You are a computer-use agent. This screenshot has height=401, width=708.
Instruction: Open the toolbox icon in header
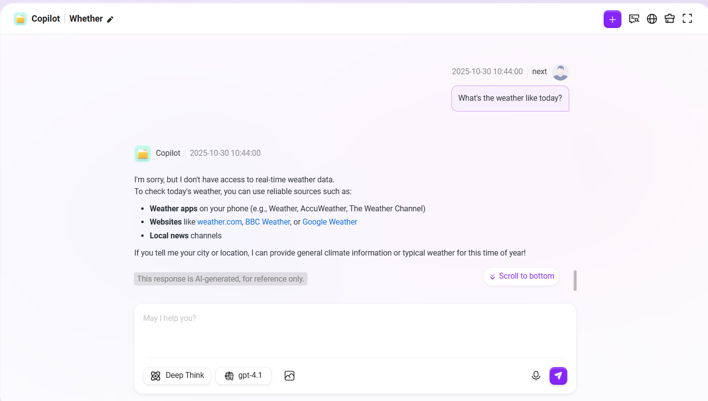click(x=670, y=19)
